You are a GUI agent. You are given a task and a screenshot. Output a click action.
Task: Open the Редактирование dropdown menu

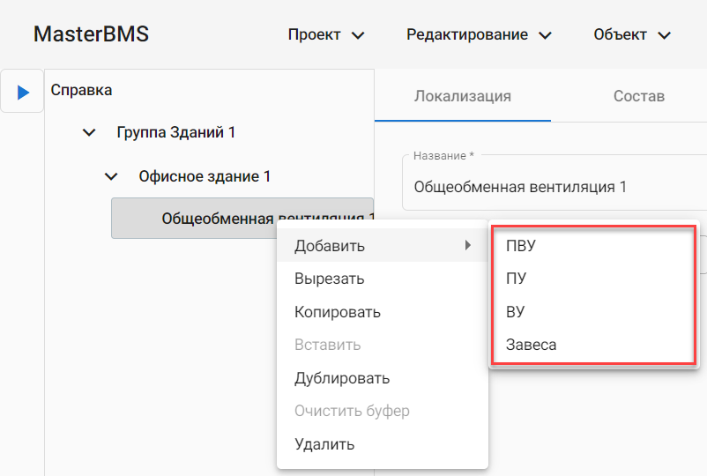(x=479, y=35)
